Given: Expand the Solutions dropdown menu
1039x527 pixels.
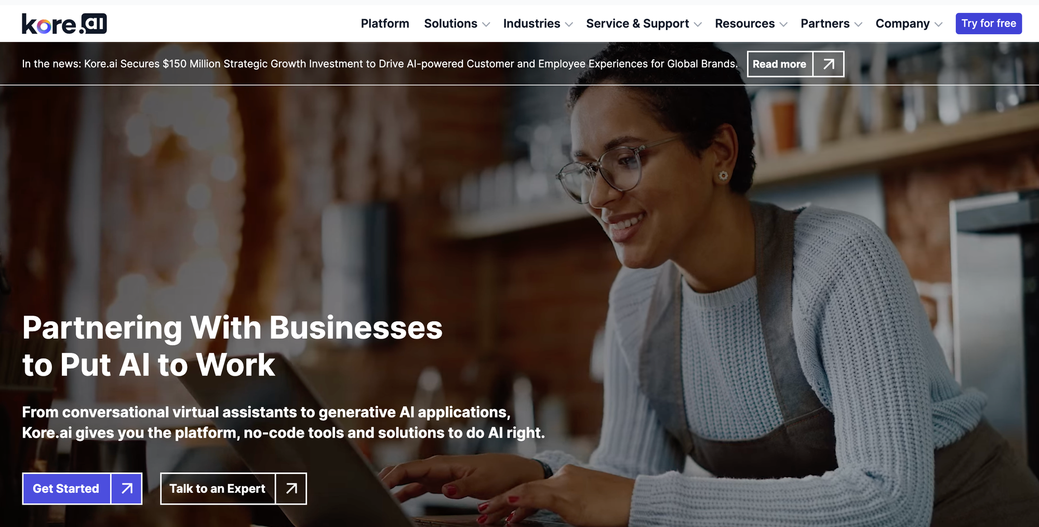Looking at the screenshot, I should point(457,24).
